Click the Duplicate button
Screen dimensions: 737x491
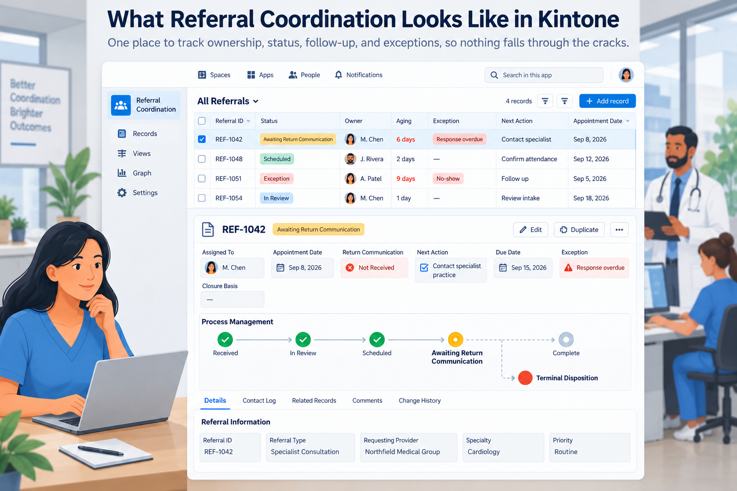click(580, 230)
